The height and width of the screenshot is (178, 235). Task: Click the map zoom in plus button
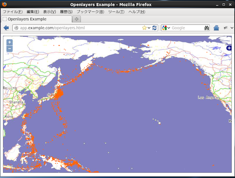10,42
